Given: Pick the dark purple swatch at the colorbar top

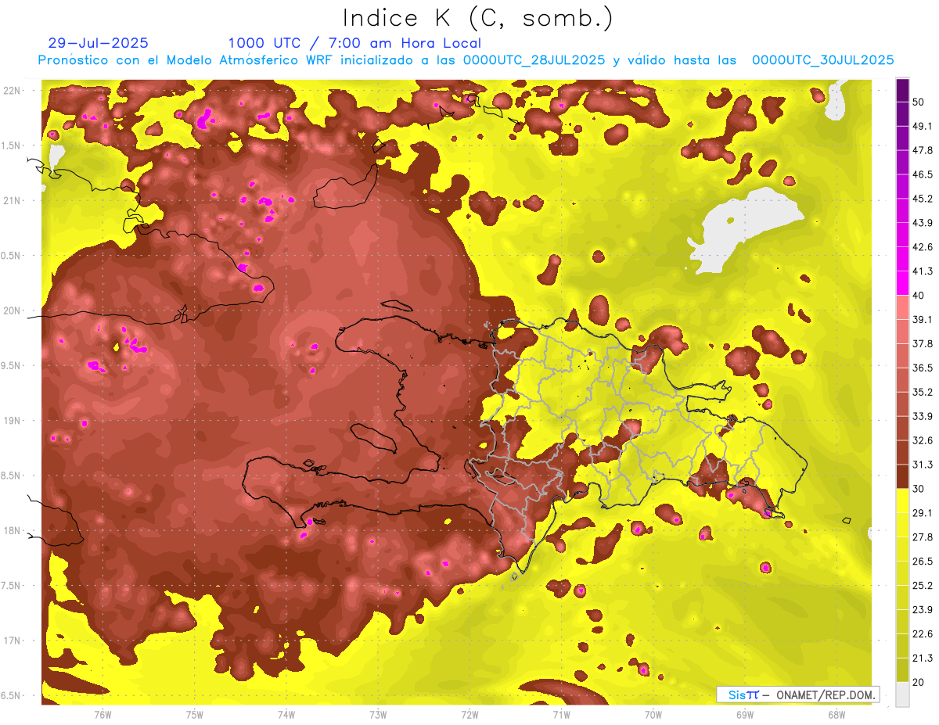Looking at the screenshot, I should coord(902,91).
